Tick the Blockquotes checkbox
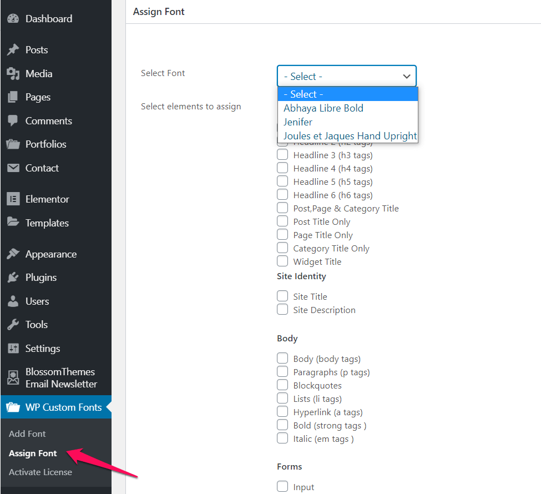541x494 pixels. (282, 385)
